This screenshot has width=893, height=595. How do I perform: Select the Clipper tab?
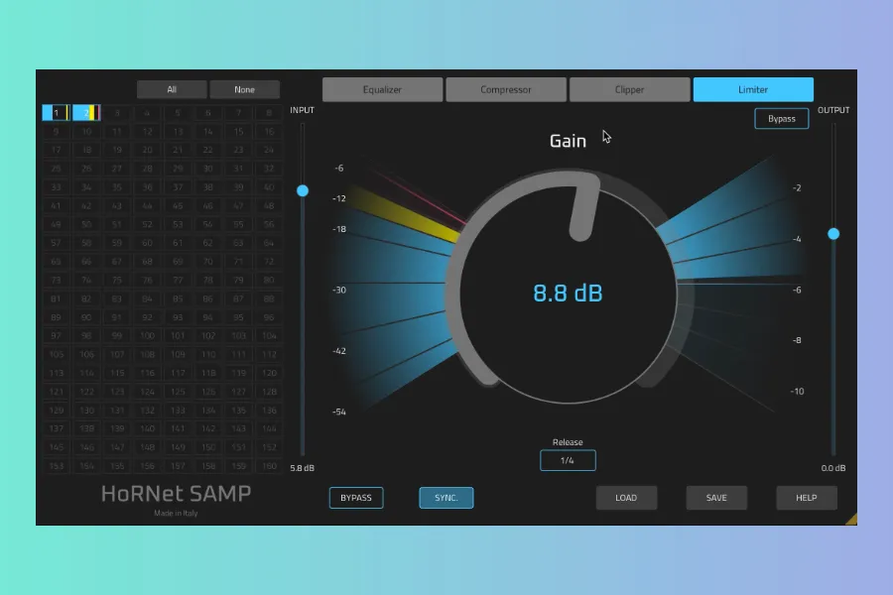(x=629, y=89)
